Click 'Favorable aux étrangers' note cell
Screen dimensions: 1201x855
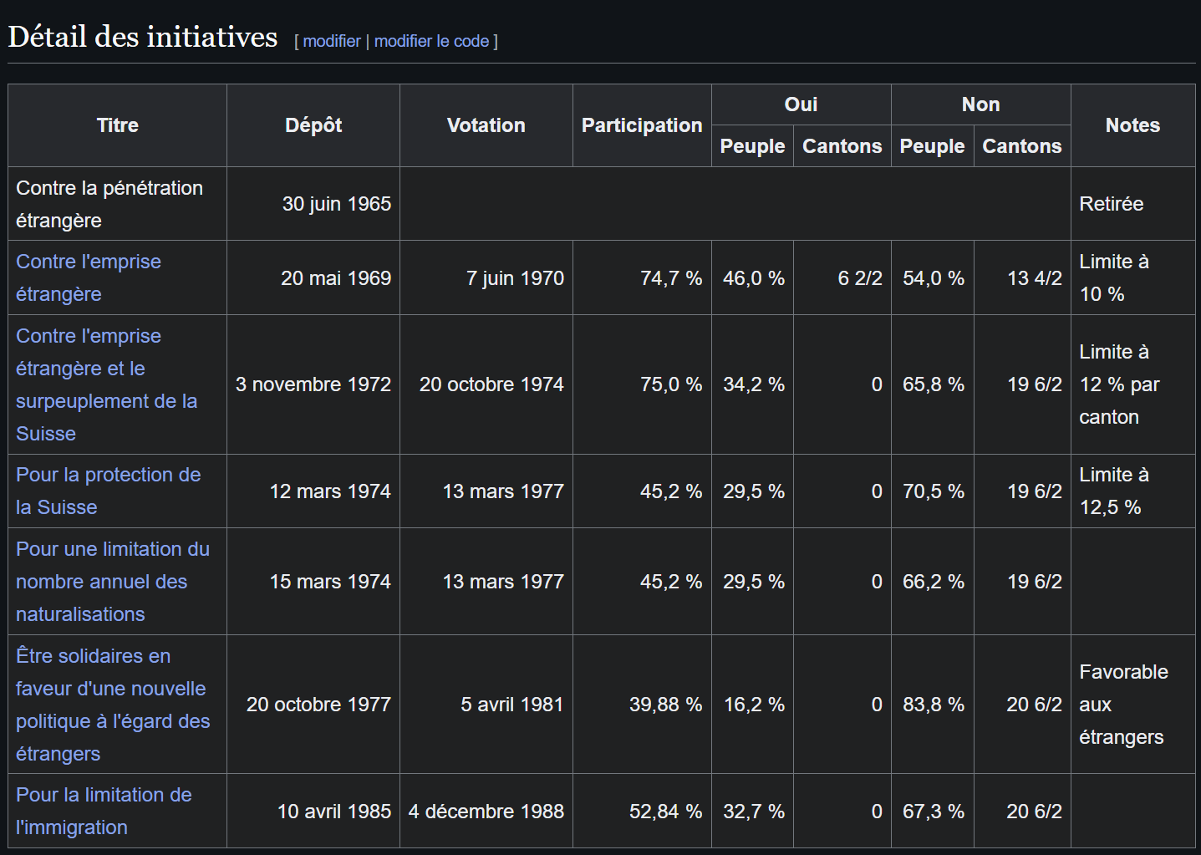coord(1133,705)
